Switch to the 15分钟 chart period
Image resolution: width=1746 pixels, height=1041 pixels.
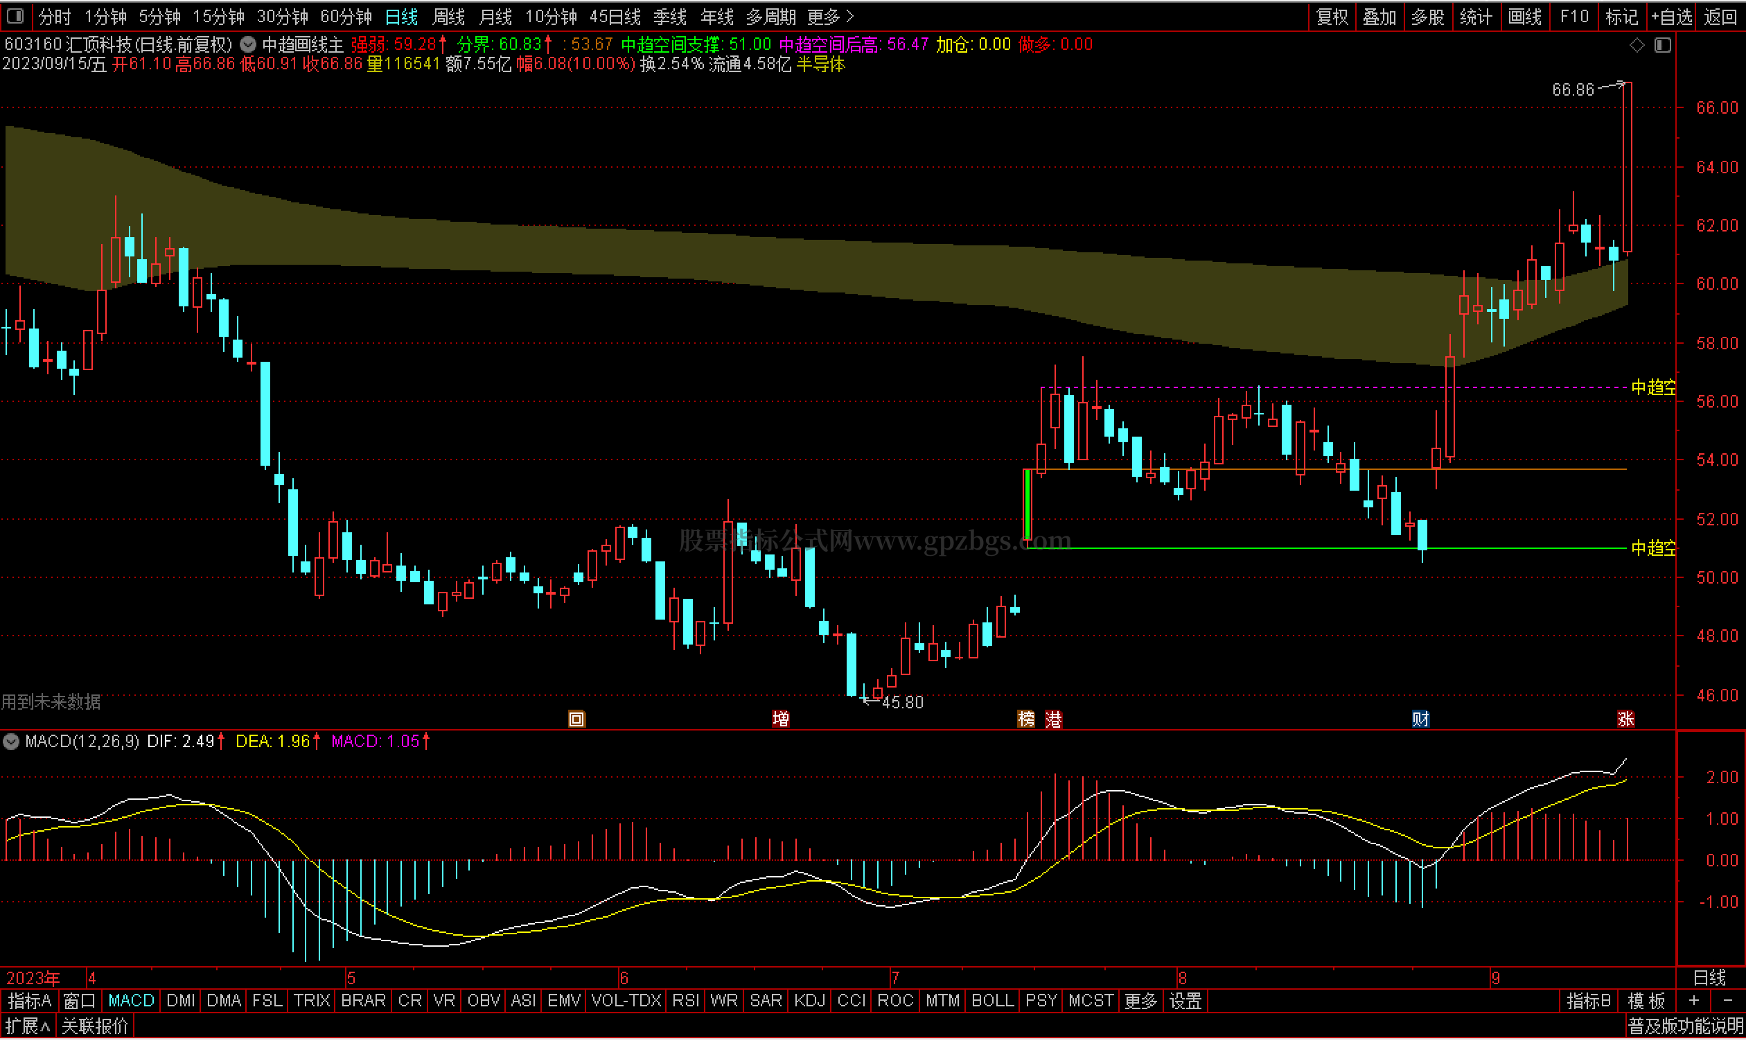219,16
